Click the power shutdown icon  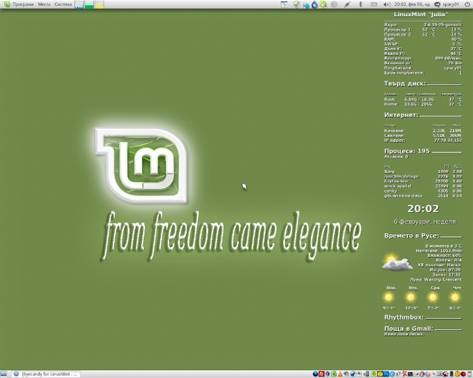467,5
